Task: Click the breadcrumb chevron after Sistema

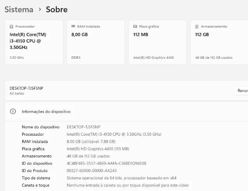Action: (40, 9)
